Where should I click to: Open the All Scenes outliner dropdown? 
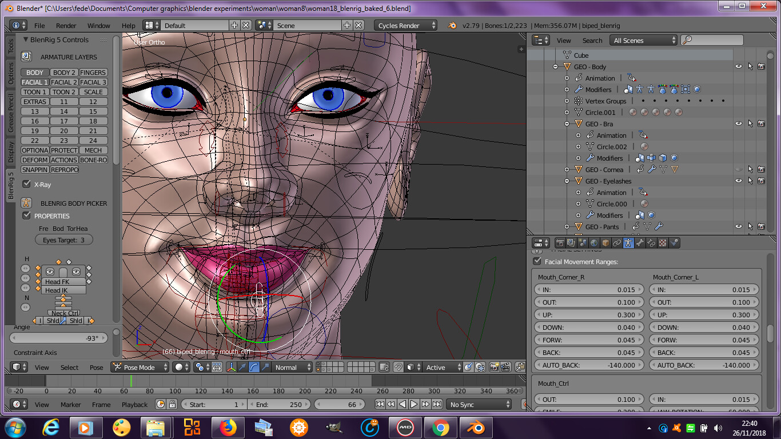click(x=643, y=40)
